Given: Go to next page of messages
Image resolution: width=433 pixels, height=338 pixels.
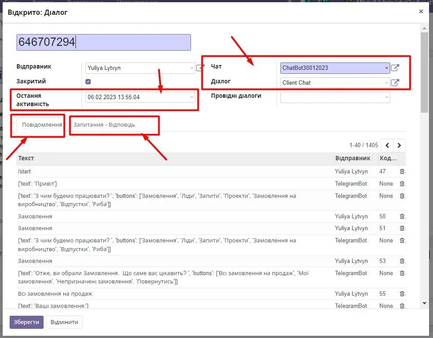Looking at the screenshot, I should [399, 145].
